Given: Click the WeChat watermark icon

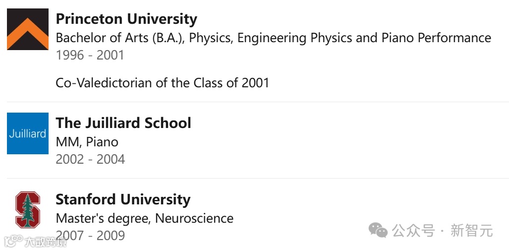Looking at the screenshot, I should click(x=378, y=230).
